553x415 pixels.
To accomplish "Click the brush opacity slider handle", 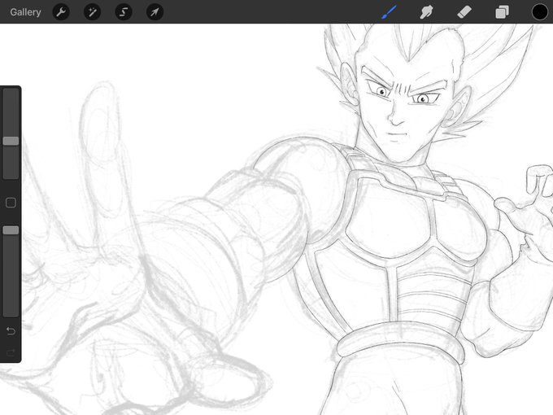I will [11, 230].
